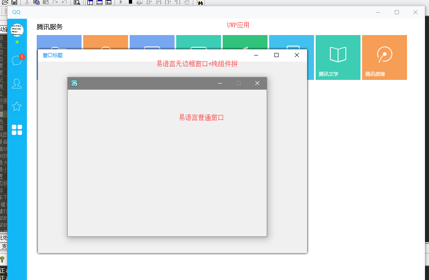Undo with the IDE toolbar undo arrow
The width and height of the screenshot is (429, 280).
point(64,2)
